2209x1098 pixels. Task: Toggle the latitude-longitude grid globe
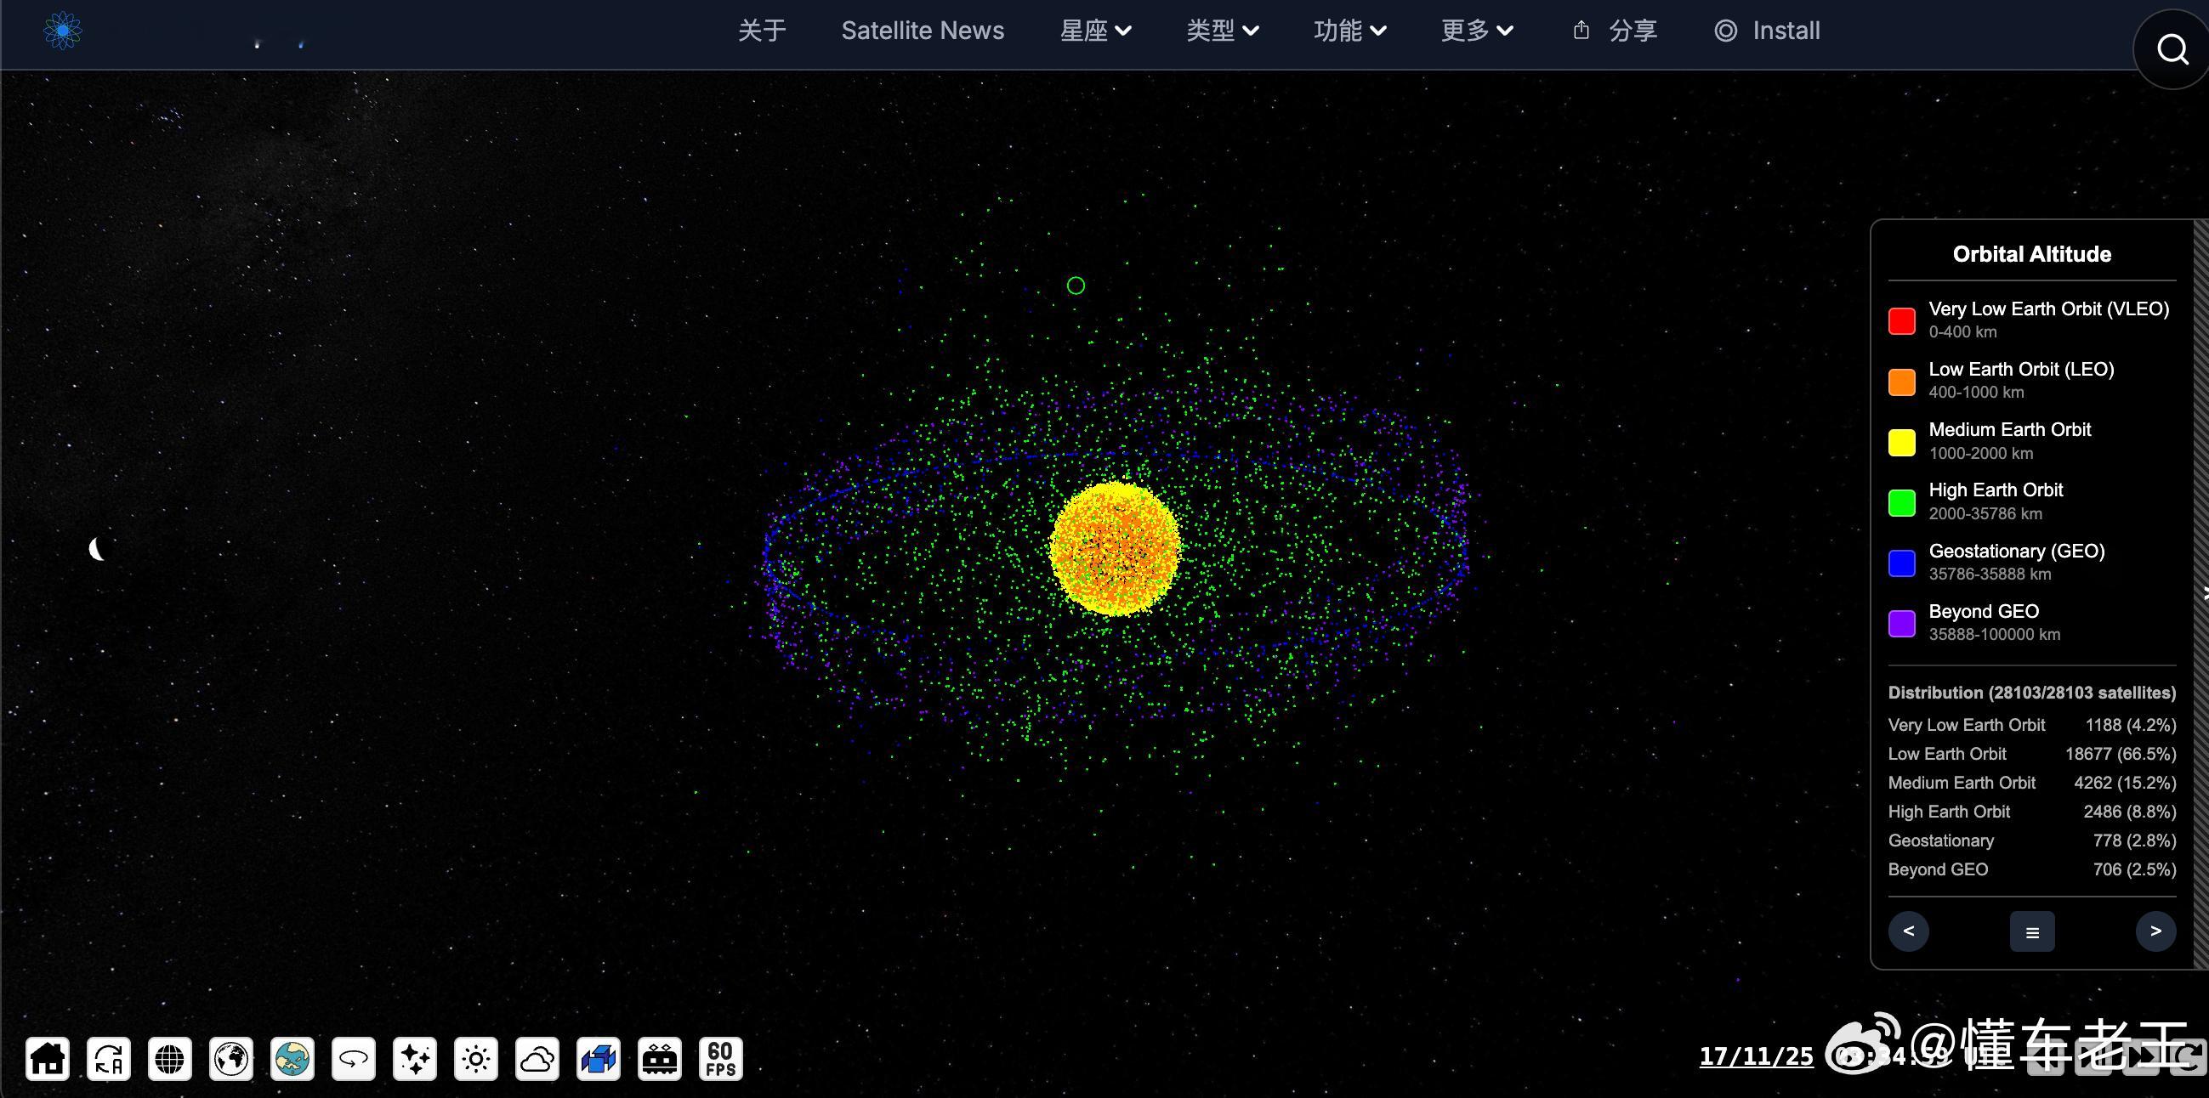(170, 1059)
